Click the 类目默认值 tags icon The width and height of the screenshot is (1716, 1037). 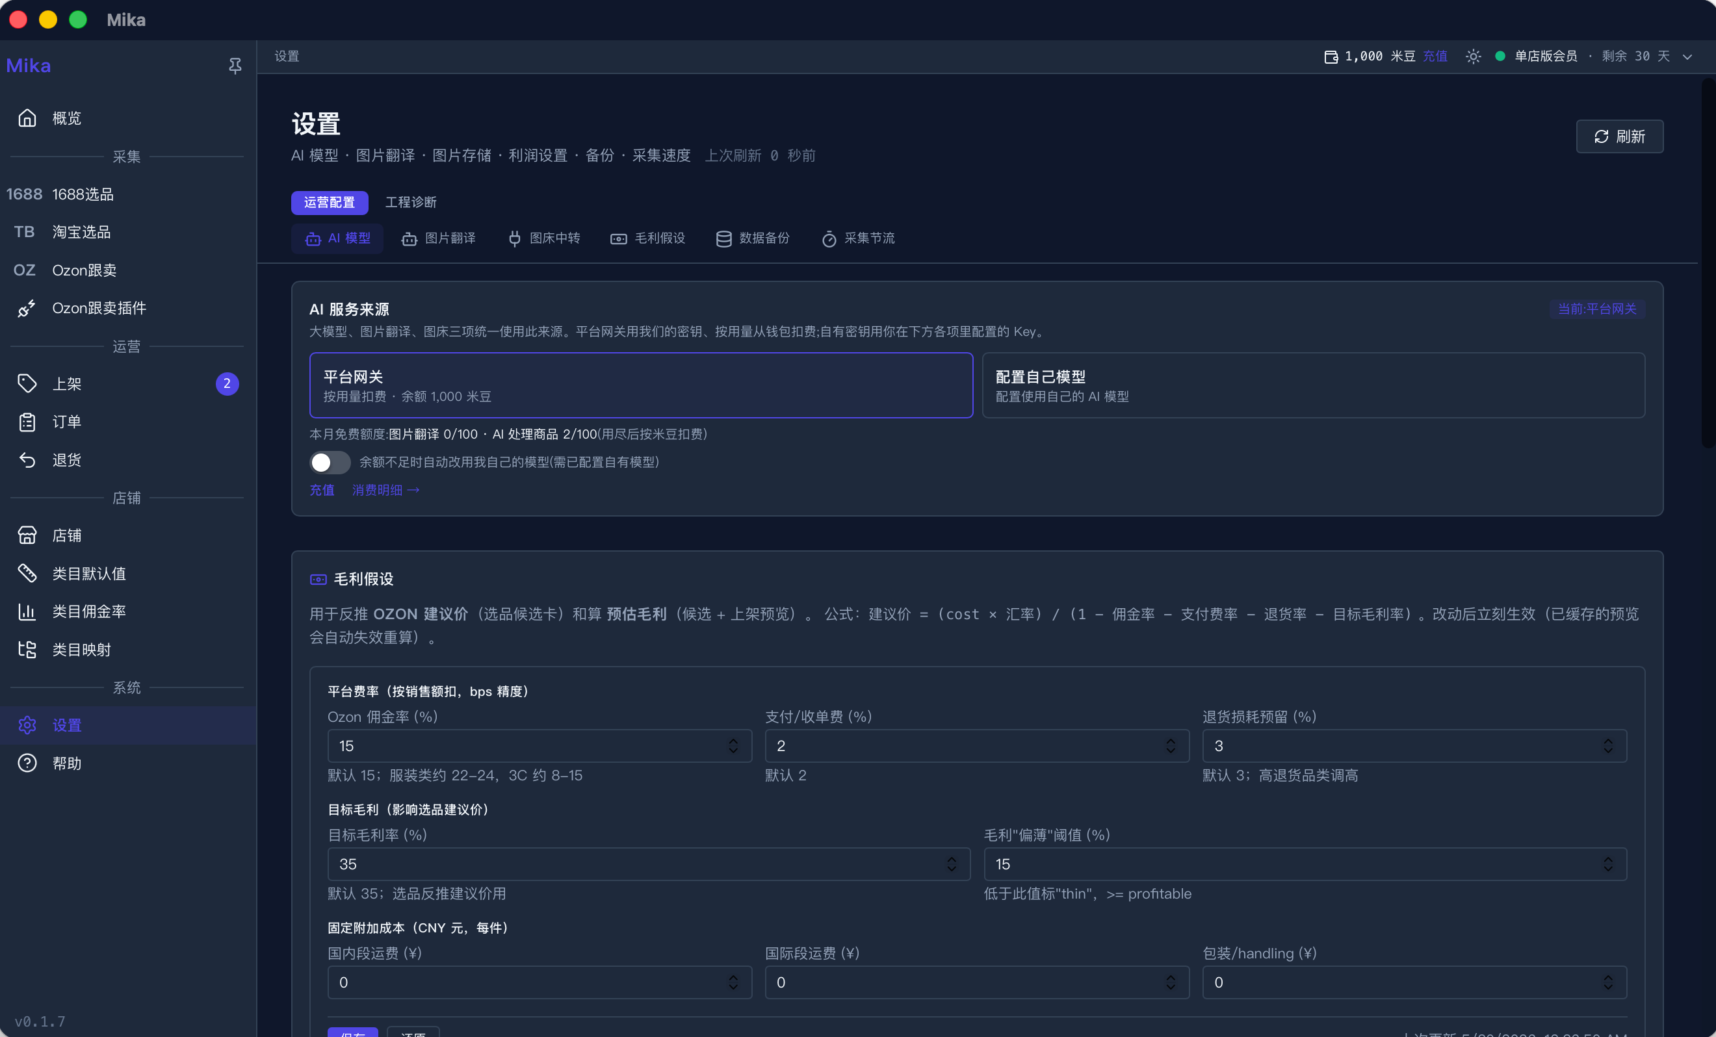(27, 574)
